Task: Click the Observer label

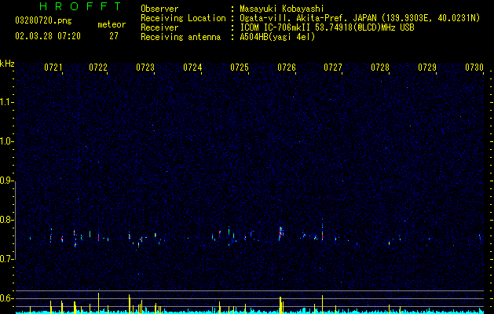Action: [159, 9]
